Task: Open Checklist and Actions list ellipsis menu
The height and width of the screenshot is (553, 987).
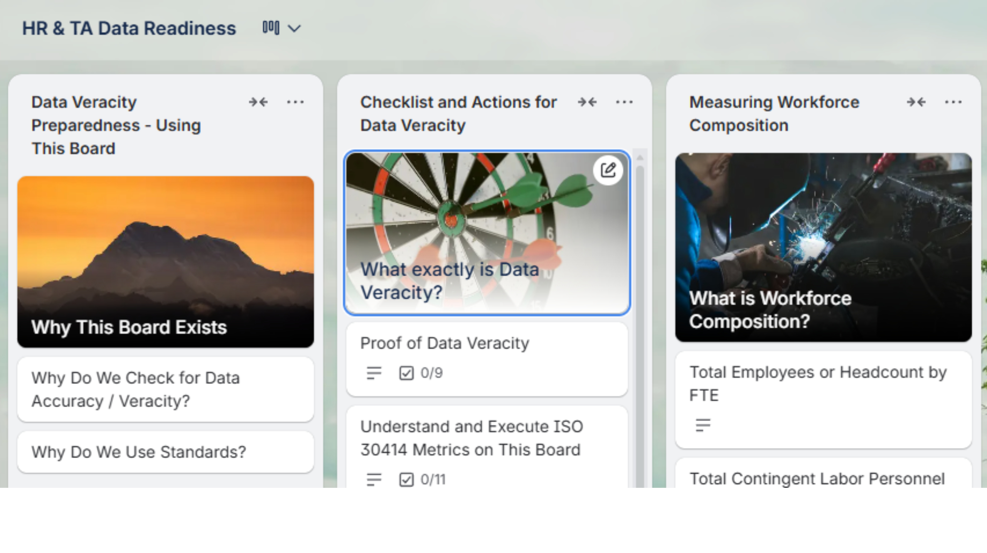Action: pos(624,102)
